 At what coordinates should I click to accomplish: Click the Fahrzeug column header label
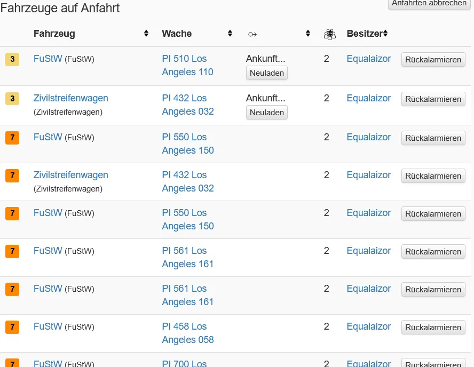pyautogui.click(x=54, y=34)
